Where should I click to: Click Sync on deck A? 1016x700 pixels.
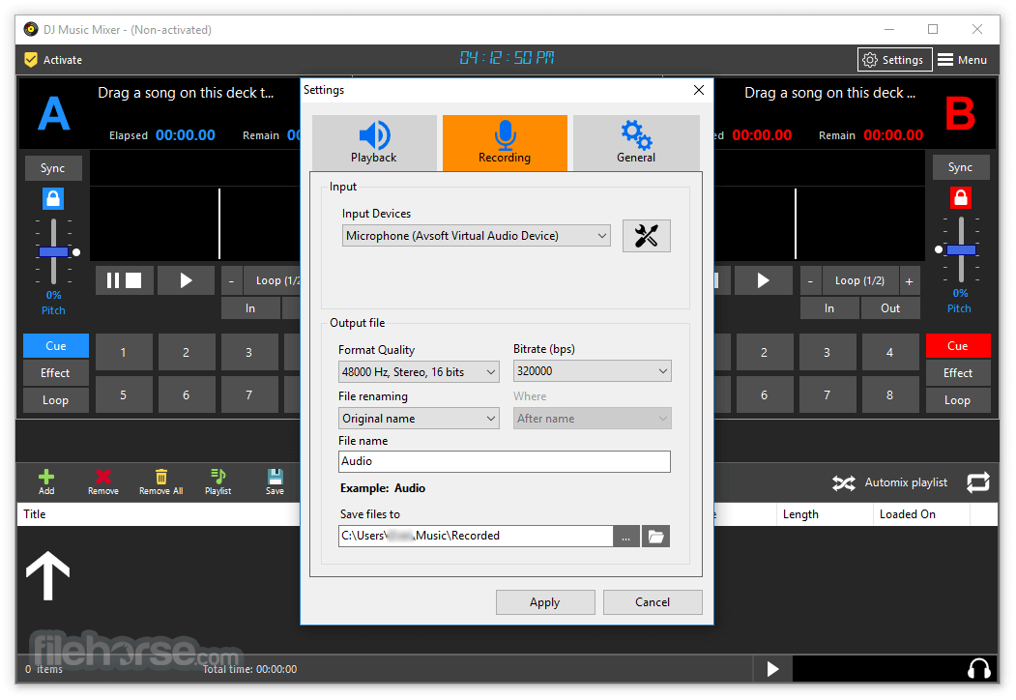(53, 168)
